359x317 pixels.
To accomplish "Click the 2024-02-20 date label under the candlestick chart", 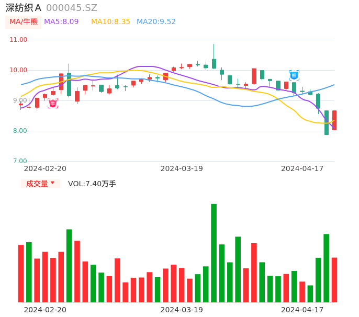I will click(45, 168).
